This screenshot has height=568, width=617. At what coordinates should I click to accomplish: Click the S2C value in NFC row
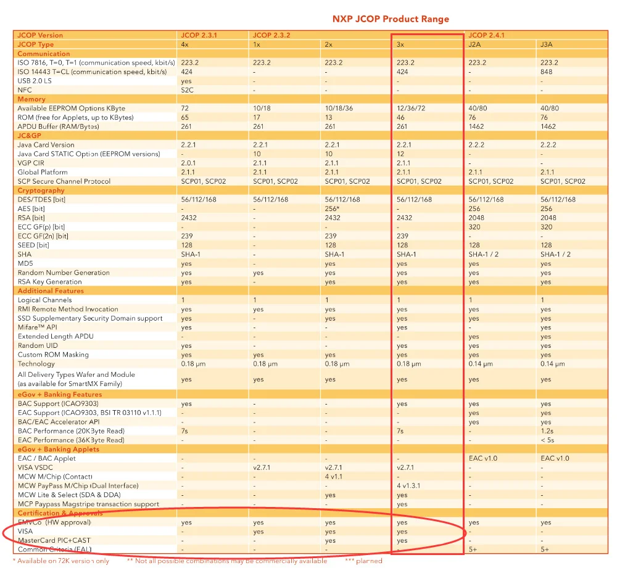[x=187, y=90]
